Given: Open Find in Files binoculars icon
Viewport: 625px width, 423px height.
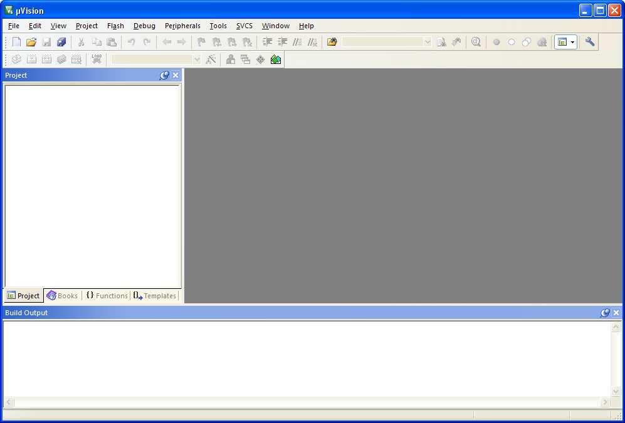Looking at the screenshot, I should (332, 42).
